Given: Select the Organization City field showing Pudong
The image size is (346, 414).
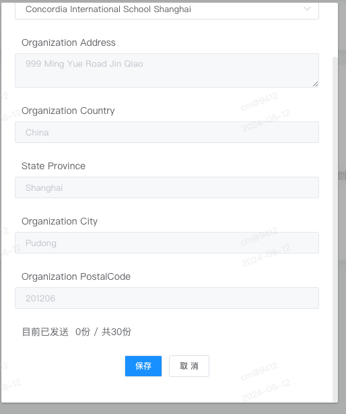Looking at the screenshot, I should point(167,243).
